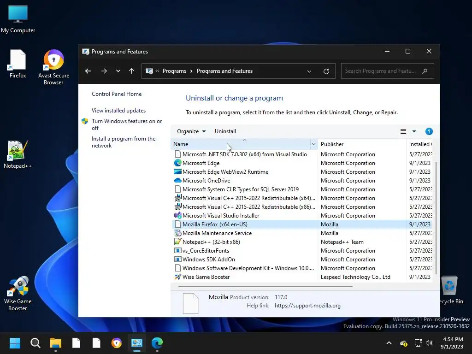Open Install a program from the network
The width and height of the screenshot is (472, 354).
tap(124, 142)
